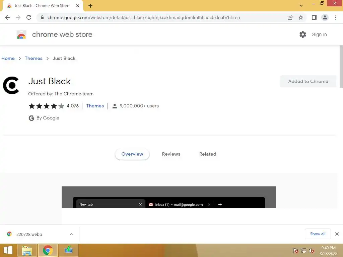Switch to the Related tab
The width and height of the screenshot is (343, 257).
(208, 154)
